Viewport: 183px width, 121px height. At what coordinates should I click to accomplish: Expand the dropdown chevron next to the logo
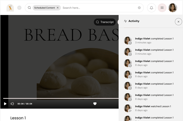click(x=19, y=8)
